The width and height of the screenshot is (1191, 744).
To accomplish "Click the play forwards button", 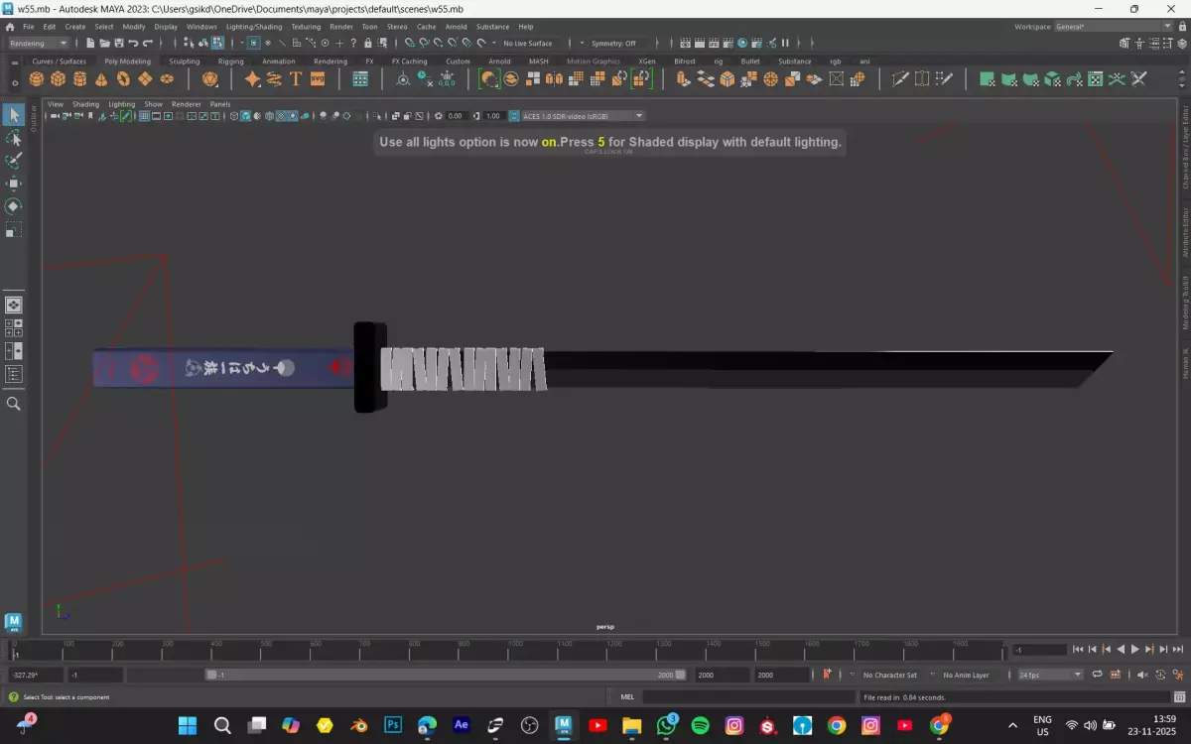I will 1134,650.
